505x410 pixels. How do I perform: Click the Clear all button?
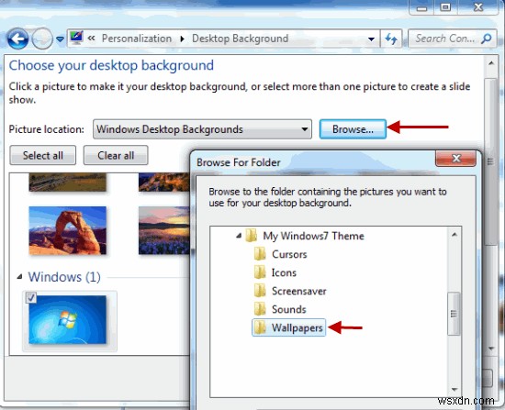[x=116, y=155]
